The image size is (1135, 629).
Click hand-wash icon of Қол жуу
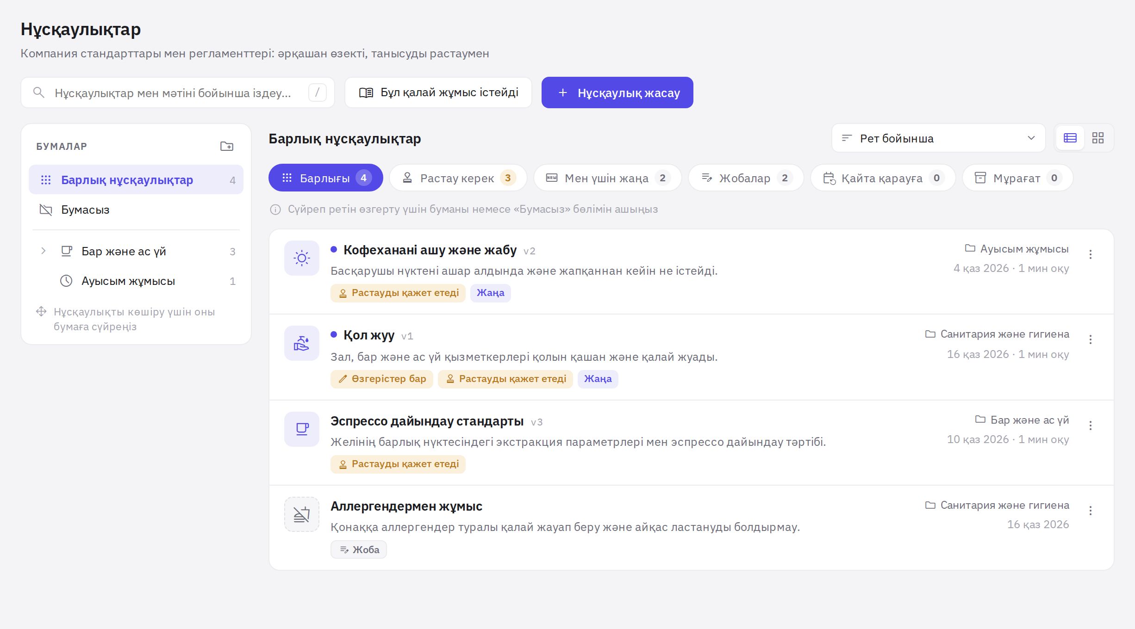301,343
